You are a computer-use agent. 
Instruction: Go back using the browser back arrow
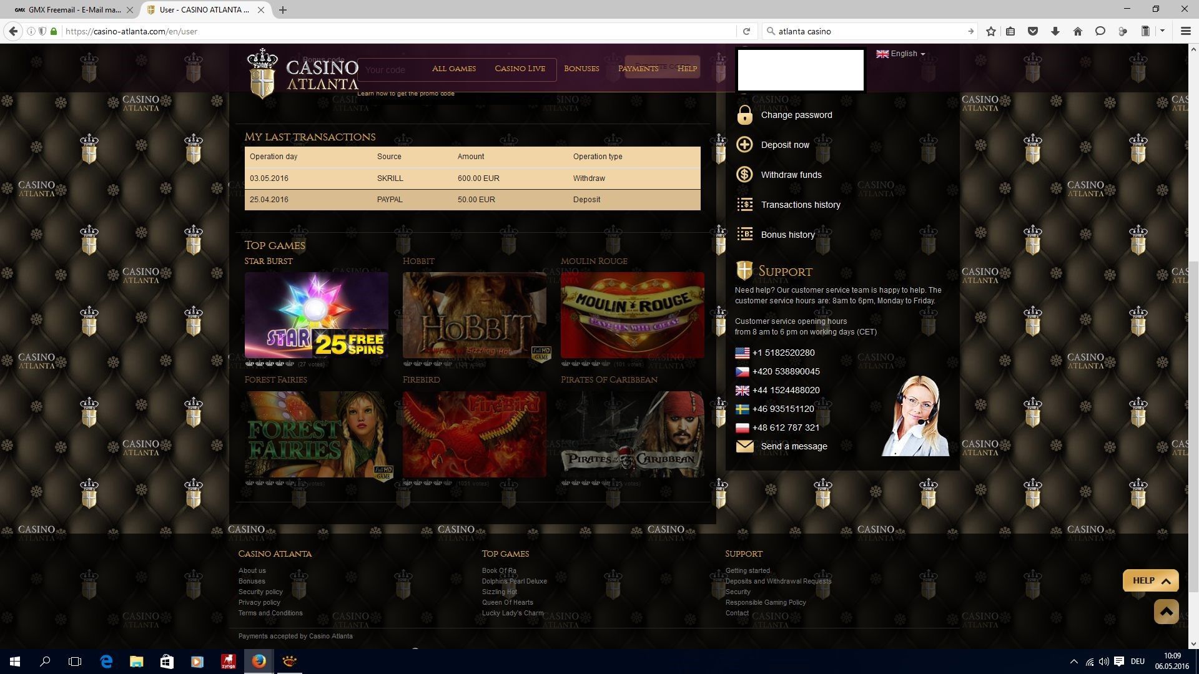(x=13, y=31)
